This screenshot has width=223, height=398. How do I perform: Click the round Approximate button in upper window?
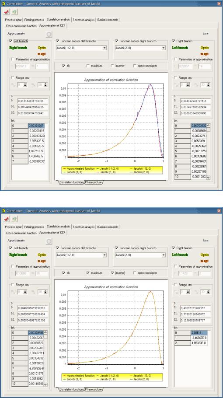point(49,34)
